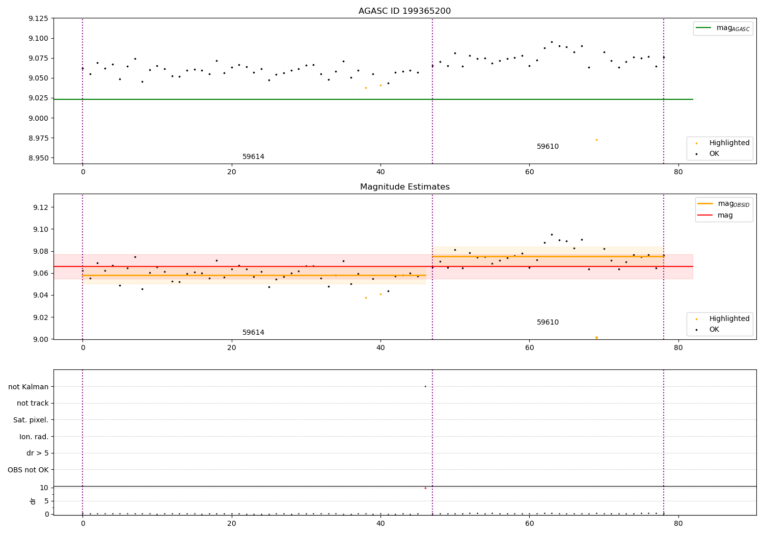Viewport: 764px width, 535px height.
Task: Click the "59614" label in the top plot
Action: coord(253,157)
